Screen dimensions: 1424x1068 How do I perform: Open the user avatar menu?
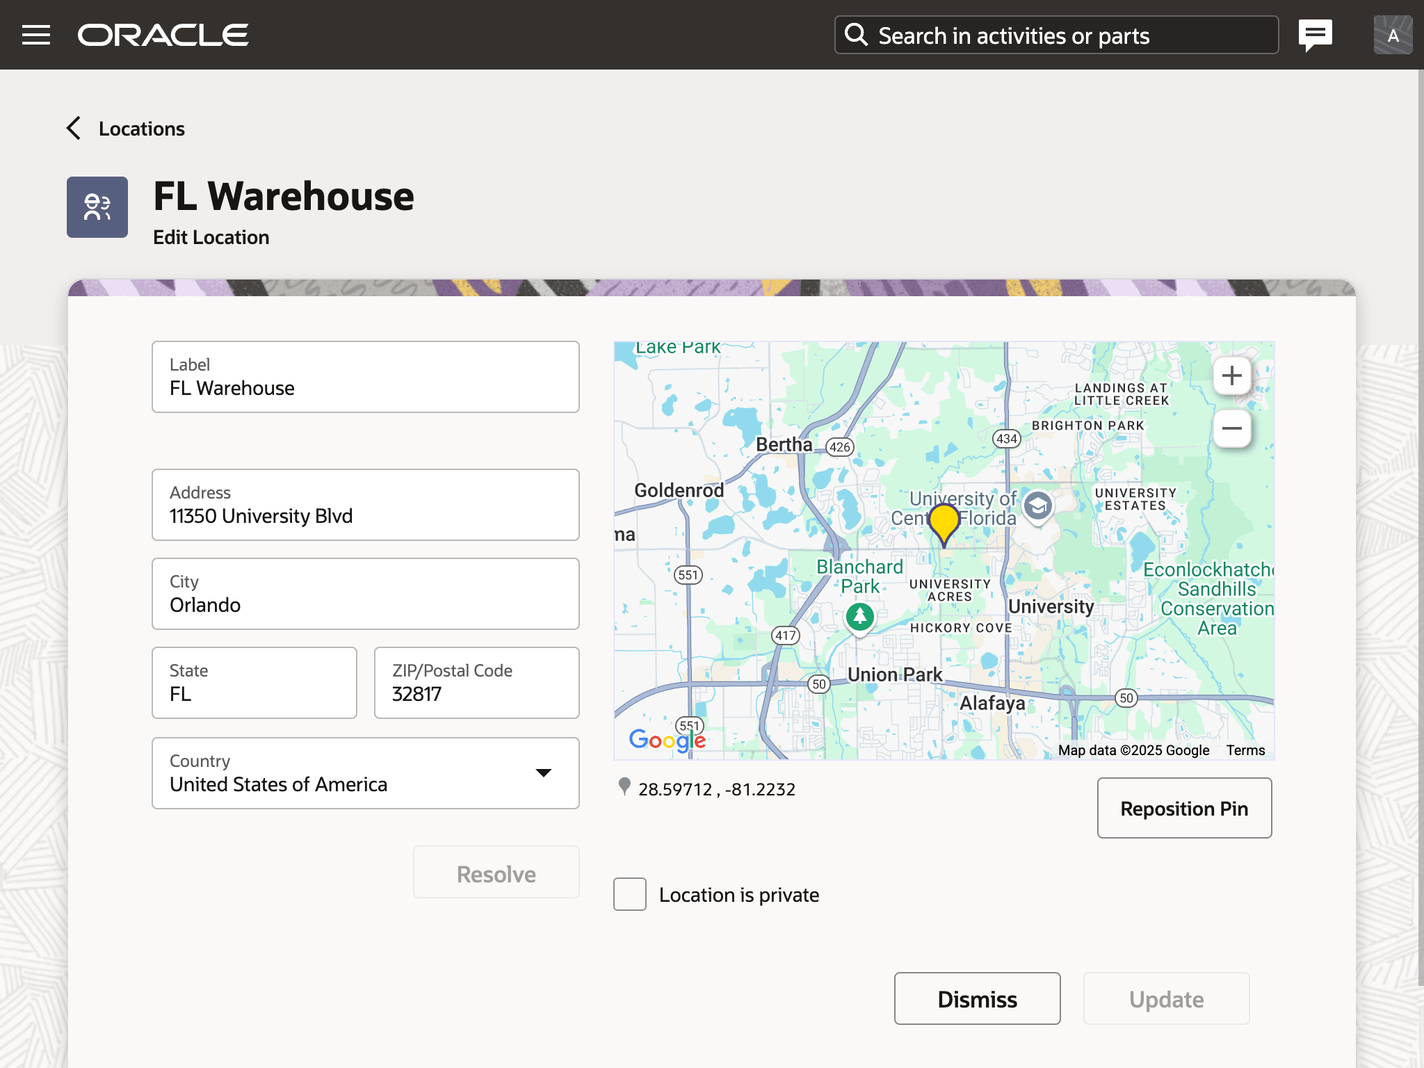point(1393,35)
